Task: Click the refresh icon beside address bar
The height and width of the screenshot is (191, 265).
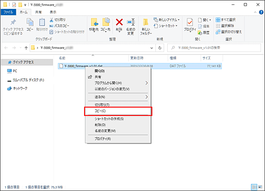Action: pyautogui.click(x=160, y=47)
